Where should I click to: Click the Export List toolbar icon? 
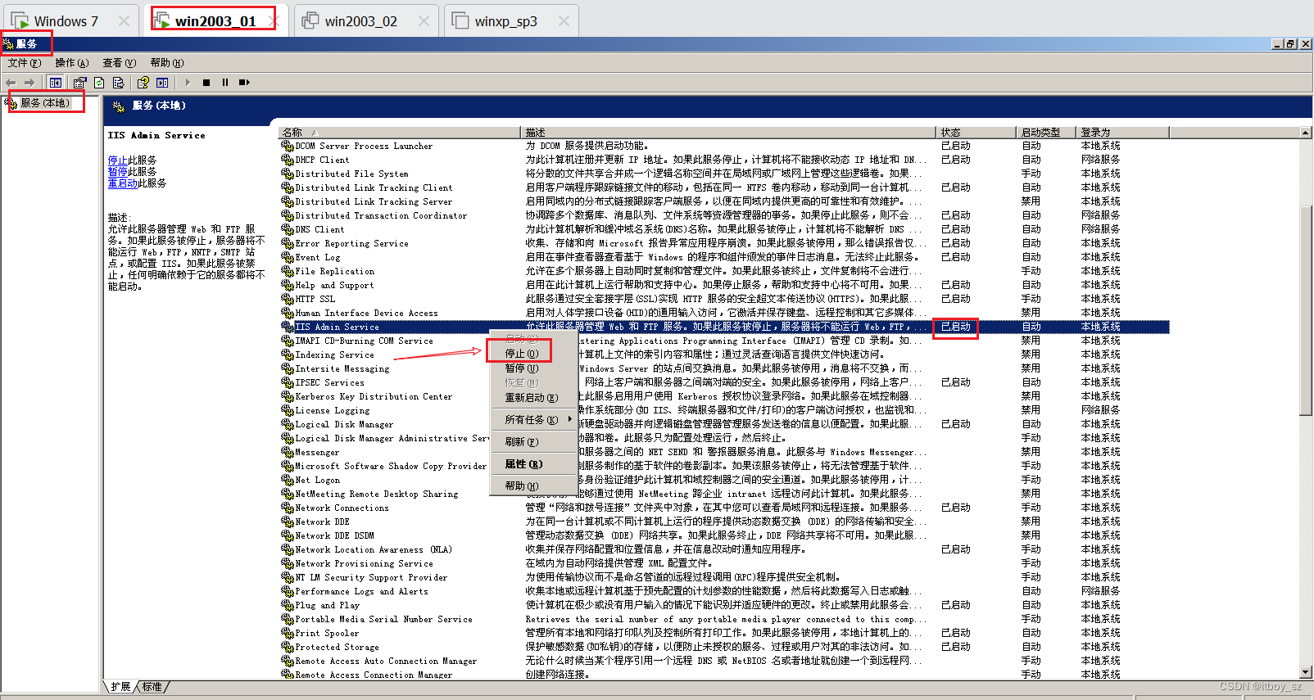[x=118, y=83]
